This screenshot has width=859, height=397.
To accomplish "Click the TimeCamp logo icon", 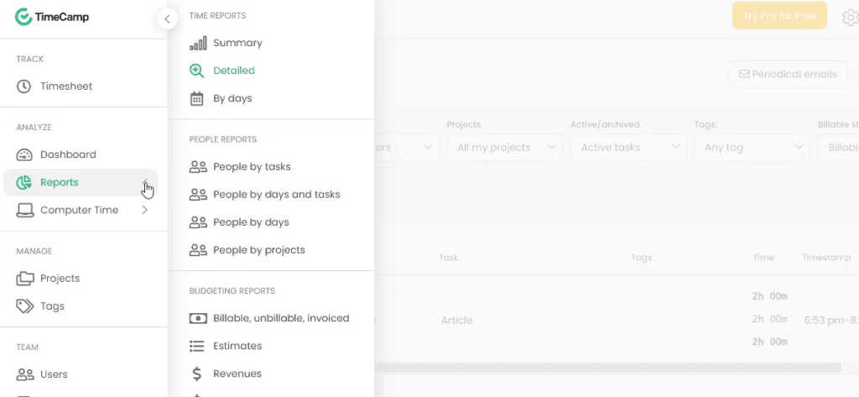I will [23, 17].
